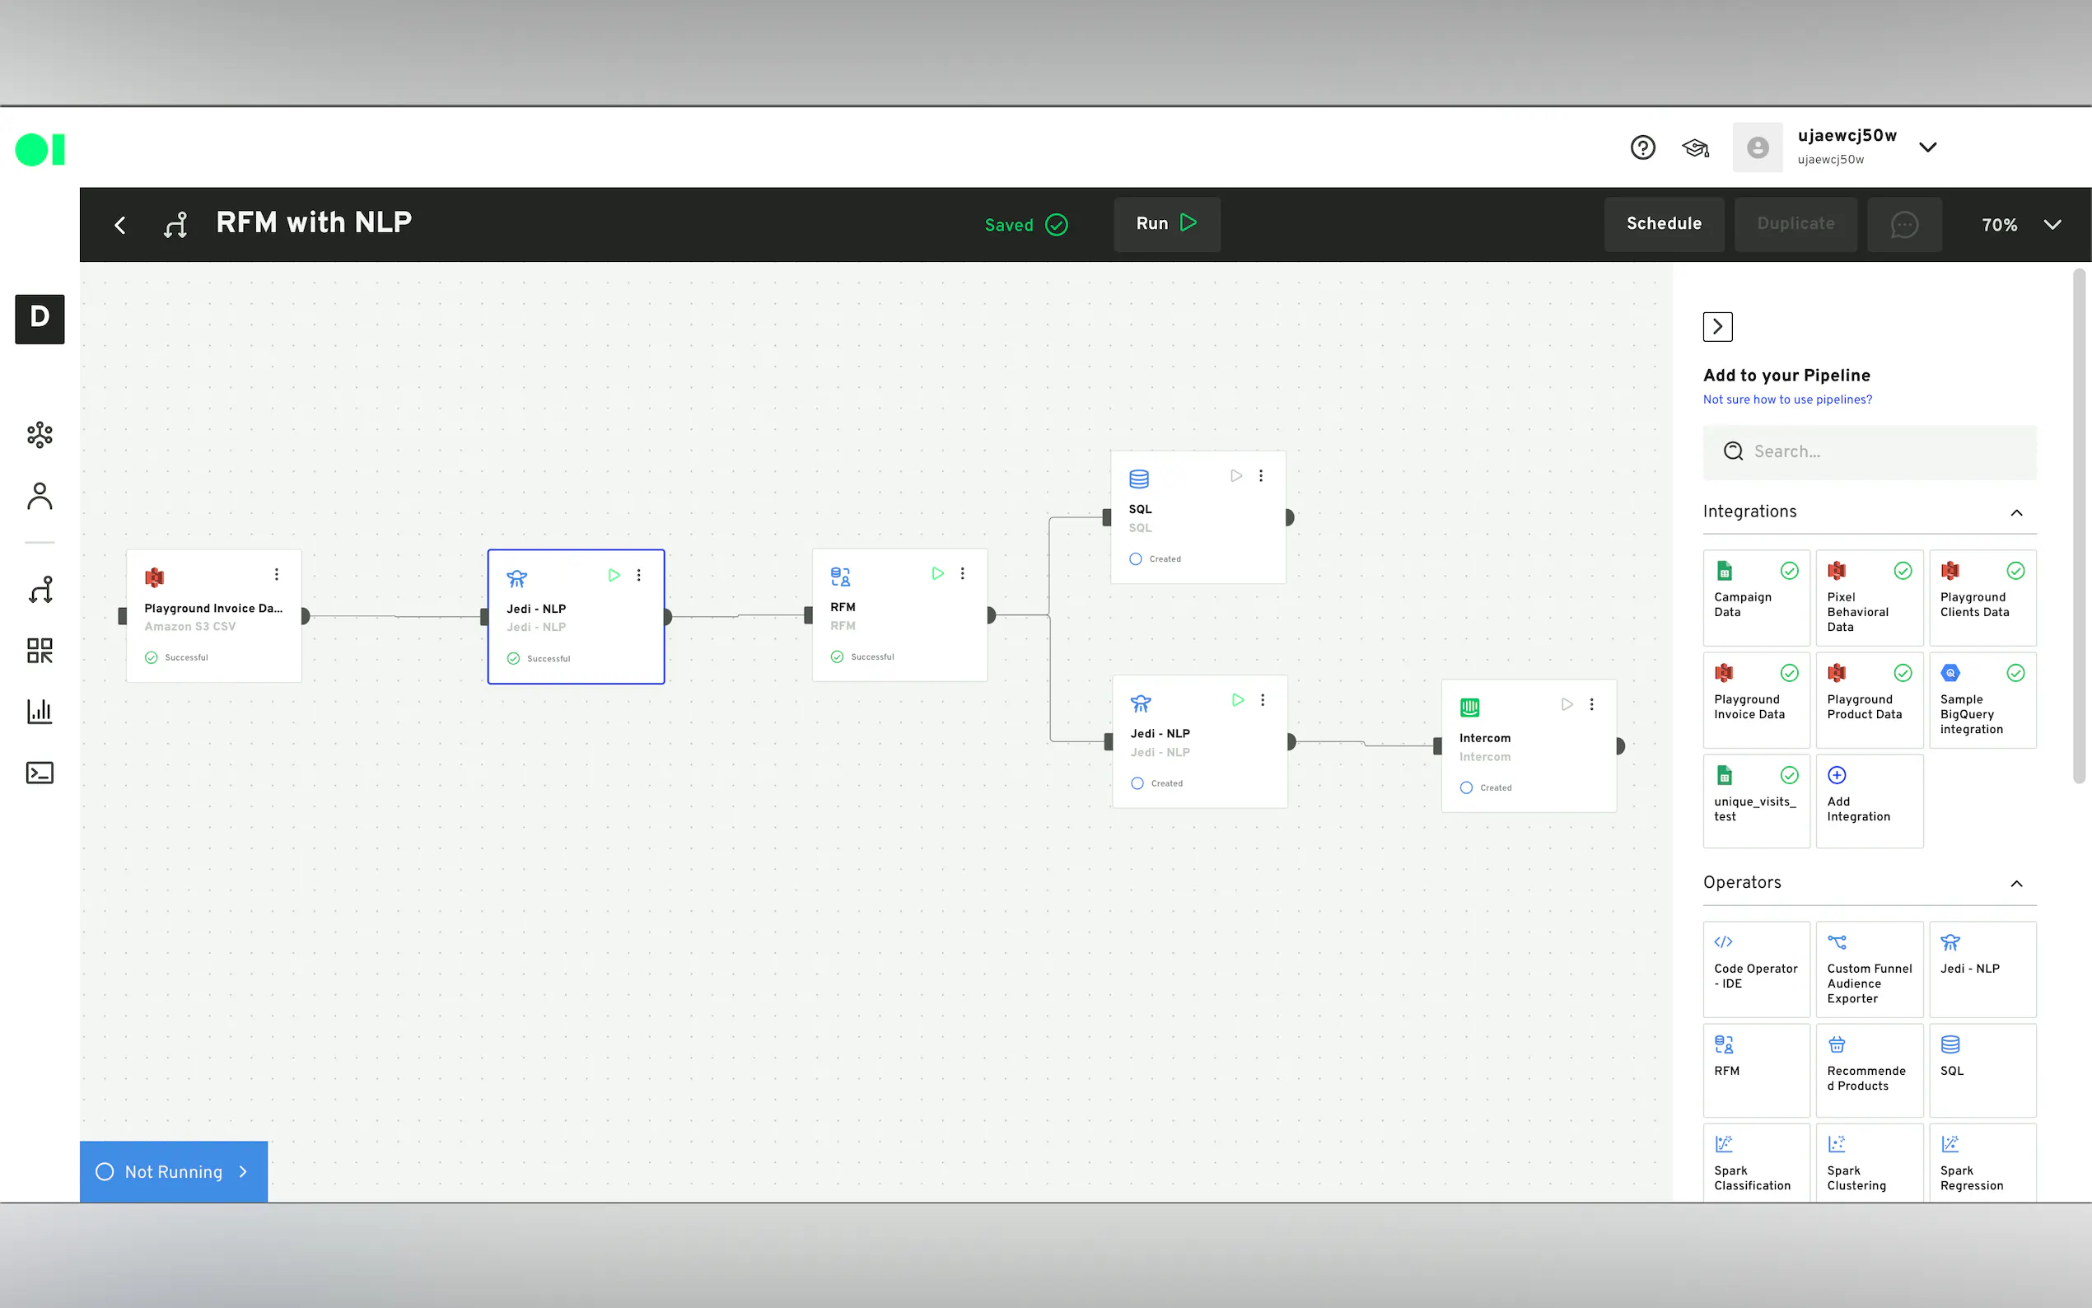2092x1308 pixels.
Task: Open SQL node three-dot options menu
Action: point(1261,476)
